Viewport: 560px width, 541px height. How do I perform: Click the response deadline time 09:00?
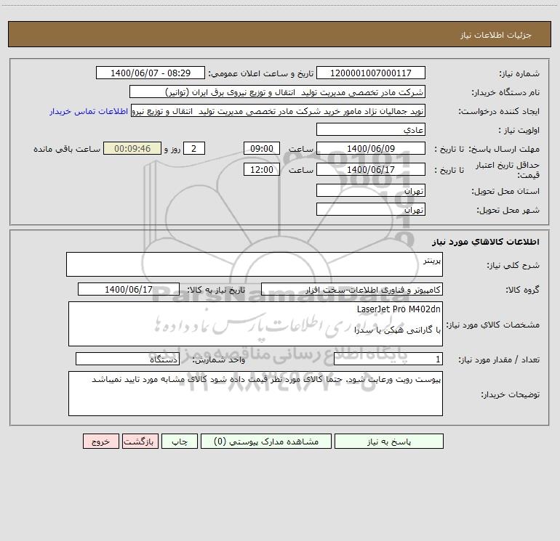(x=261, y=148)
